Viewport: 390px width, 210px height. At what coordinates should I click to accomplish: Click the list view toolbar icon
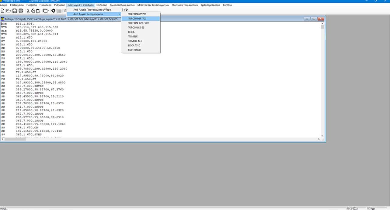[x=59, y=11]
